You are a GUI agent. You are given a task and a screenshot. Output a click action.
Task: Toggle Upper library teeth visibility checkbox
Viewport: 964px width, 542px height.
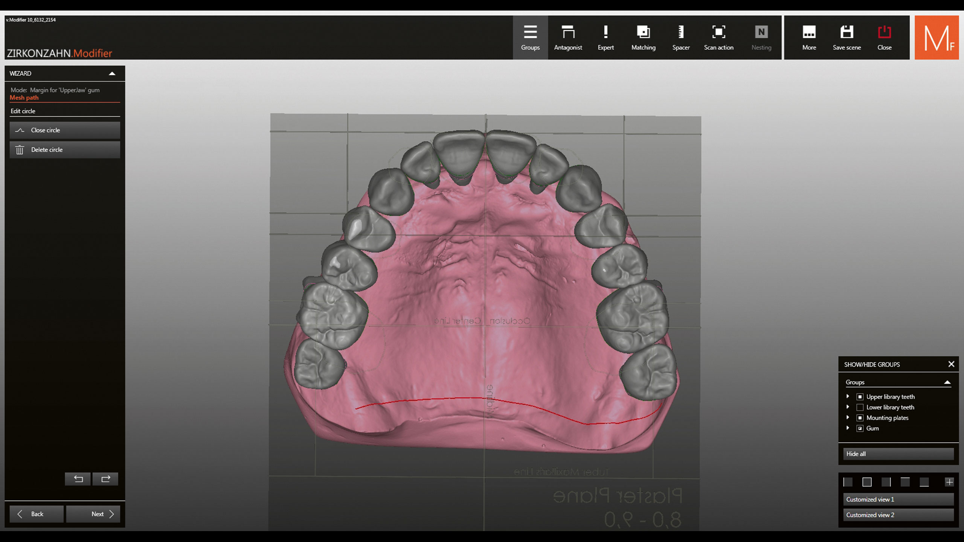[x=860, y=397]
